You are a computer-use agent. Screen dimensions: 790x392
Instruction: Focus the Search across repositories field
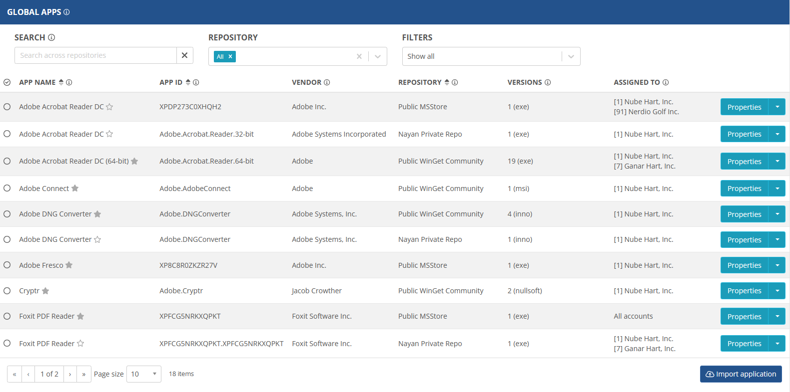[95, 55]
